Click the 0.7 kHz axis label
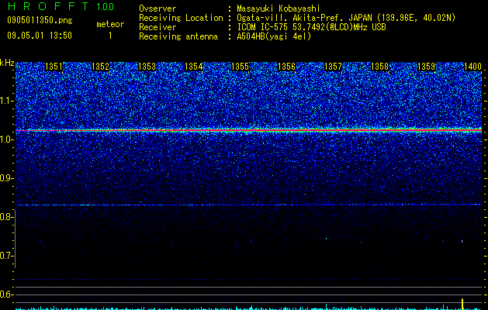 [x=7, y=256]
